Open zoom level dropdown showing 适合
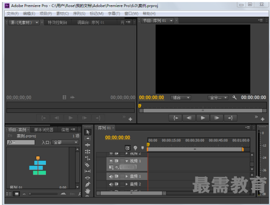This screenshot has height=205, width=270. coord(181,98)
